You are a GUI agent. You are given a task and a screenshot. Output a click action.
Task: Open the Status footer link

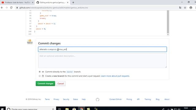pos(76,99)
